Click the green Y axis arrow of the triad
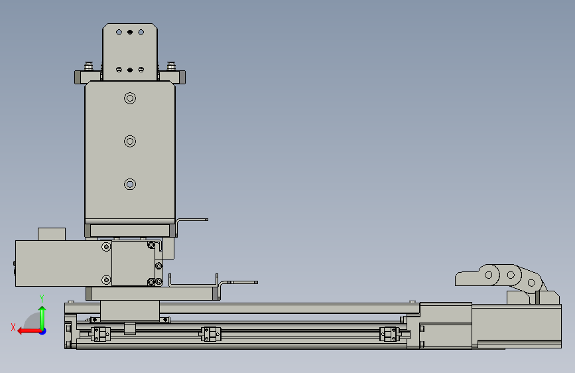Viewport: 575px width, 373px height. [x=42, y=317]
